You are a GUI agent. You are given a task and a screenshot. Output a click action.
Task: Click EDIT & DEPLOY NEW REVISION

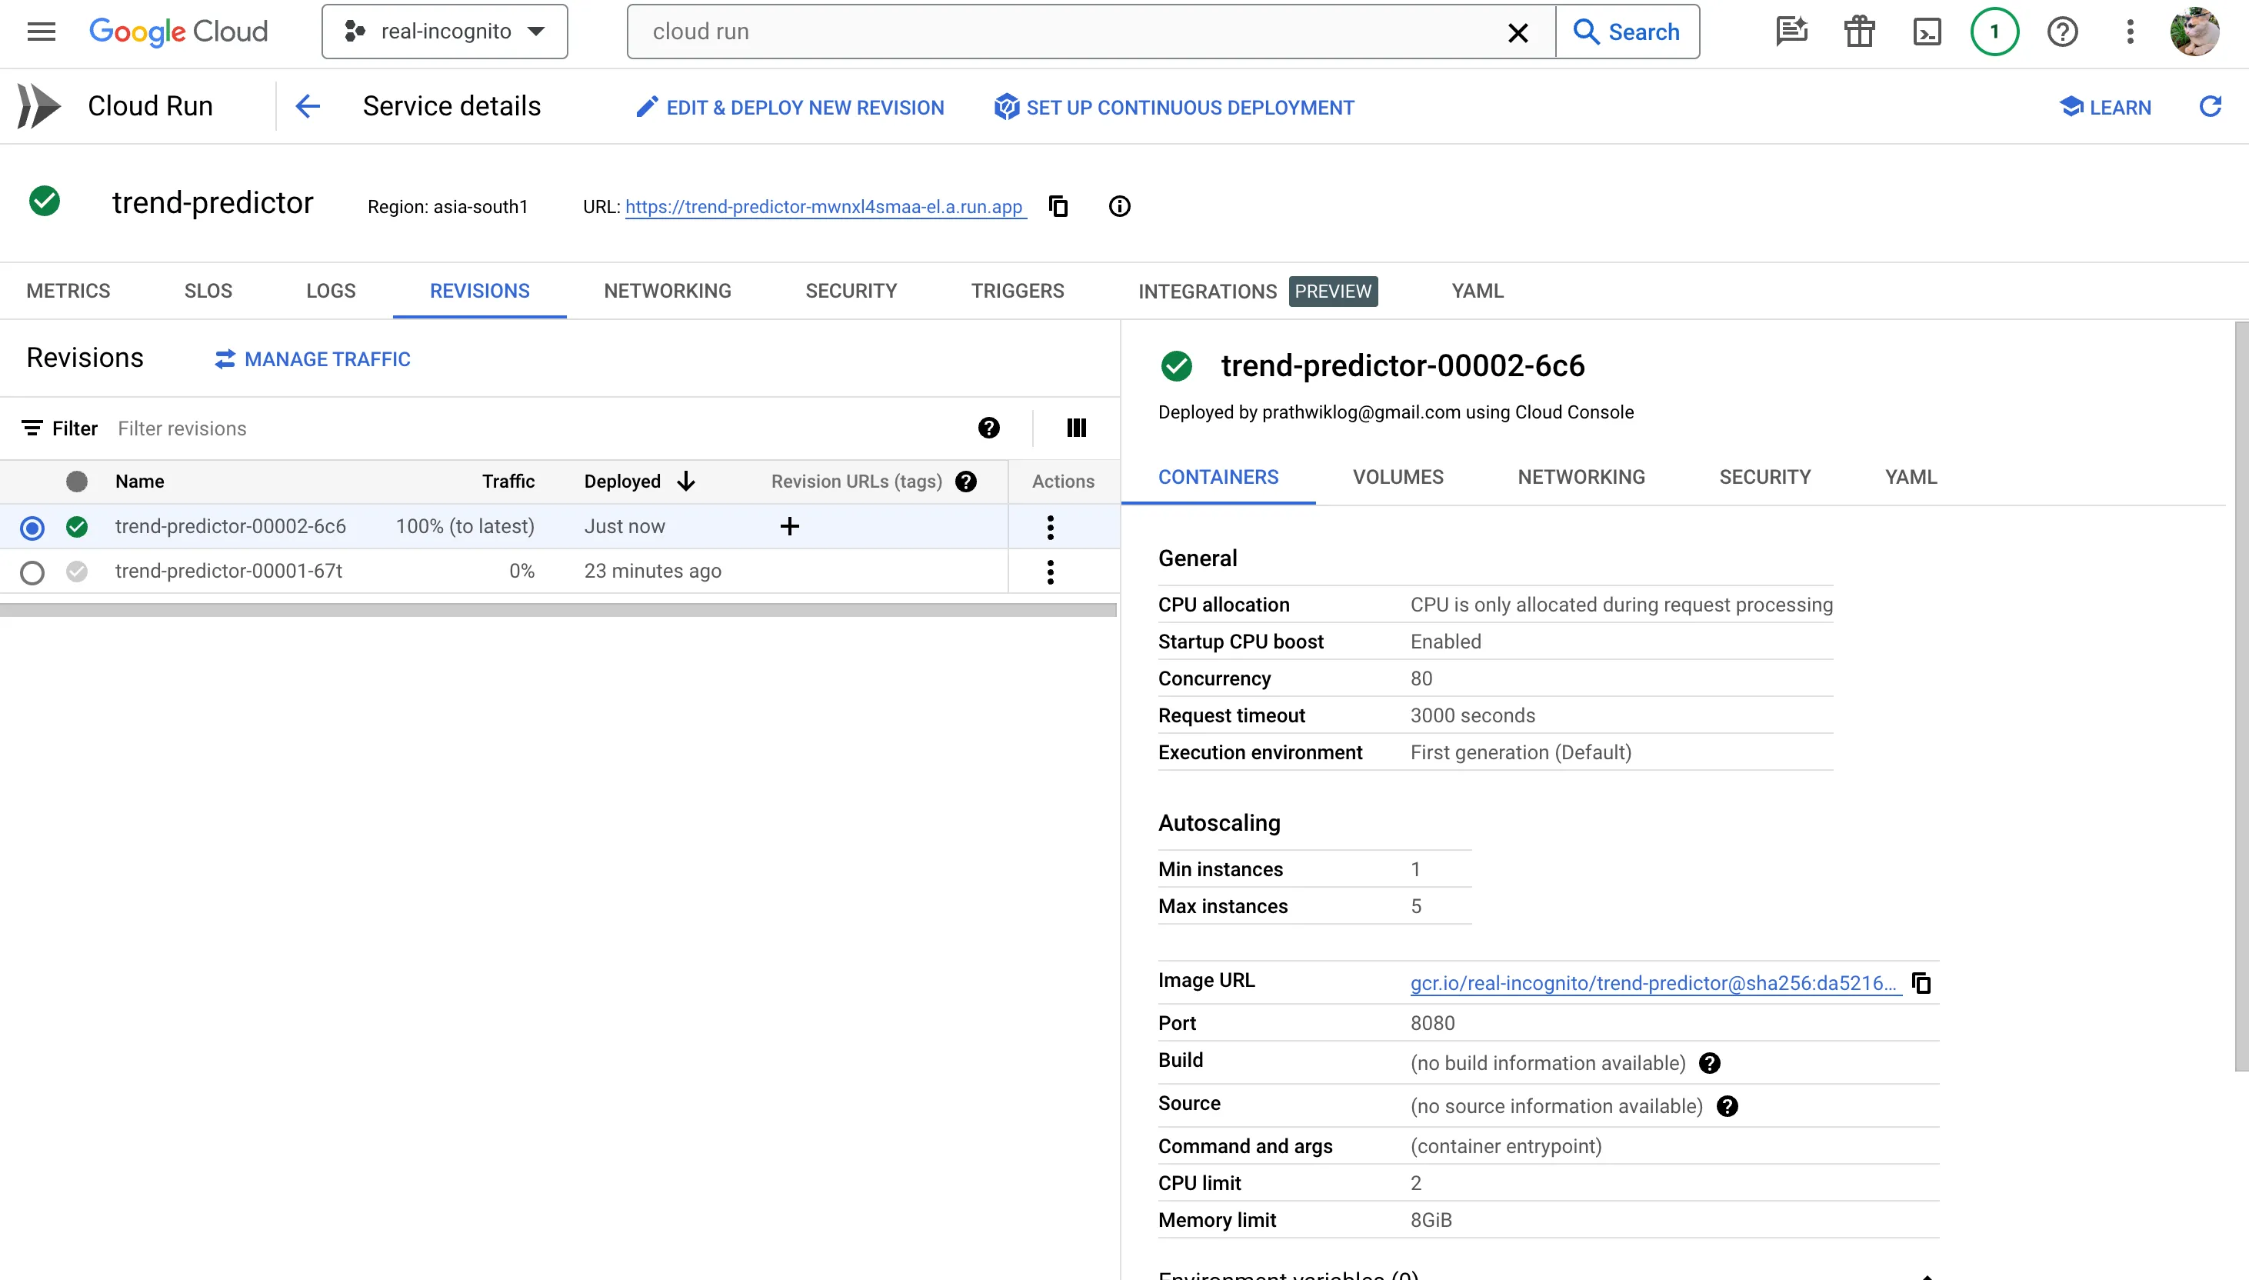[x=789, y=107]
